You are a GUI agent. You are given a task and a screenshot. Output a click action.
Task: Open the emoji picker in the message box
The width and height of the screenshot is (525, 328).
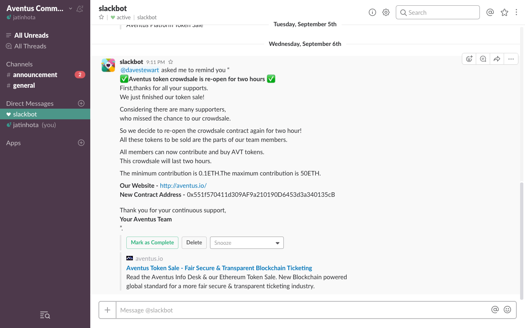click(x=507, y=310)
